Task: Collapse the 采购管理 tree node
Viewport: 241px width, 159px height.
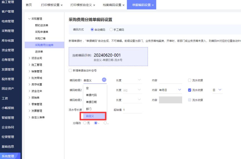Action: 29,19
